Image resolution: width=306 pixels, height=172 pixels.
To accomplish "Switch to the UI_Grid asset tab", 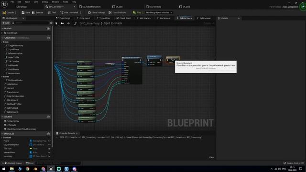I will pyautogui.click(x=186, y=7).
